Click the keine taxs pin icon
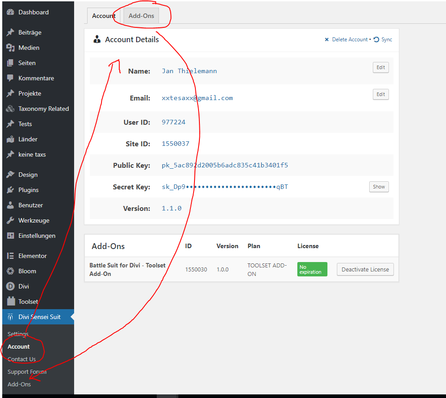Image resolution: width=446 pixels, height=398 pixels. point(10,154)
